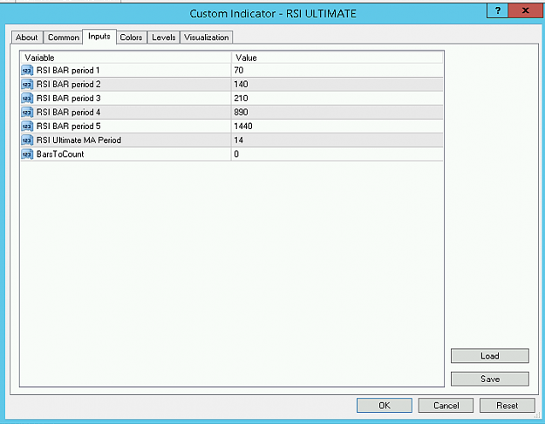Save the current input values
This screenshot has width=545, height=424.
click(490, 379)
